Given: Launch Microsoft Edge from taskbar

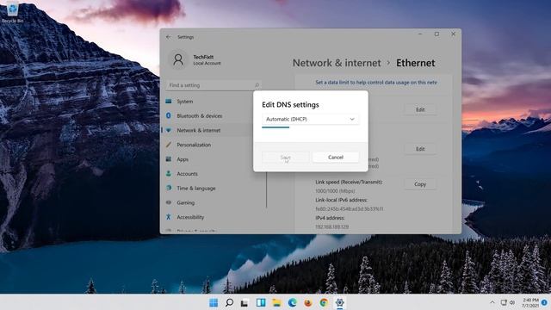Looking at the screenshot, I should (x=293, y=302).
